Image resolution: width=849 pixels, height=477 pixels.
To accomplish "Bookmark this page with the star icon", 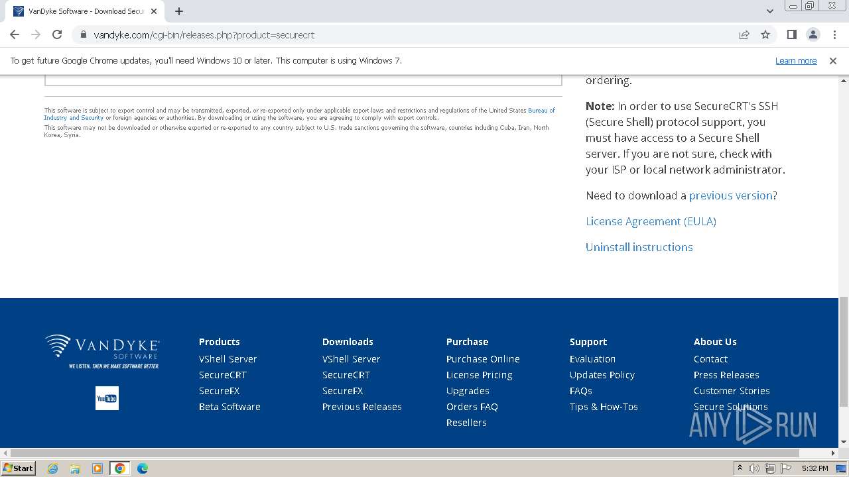I will coord(765,34).
